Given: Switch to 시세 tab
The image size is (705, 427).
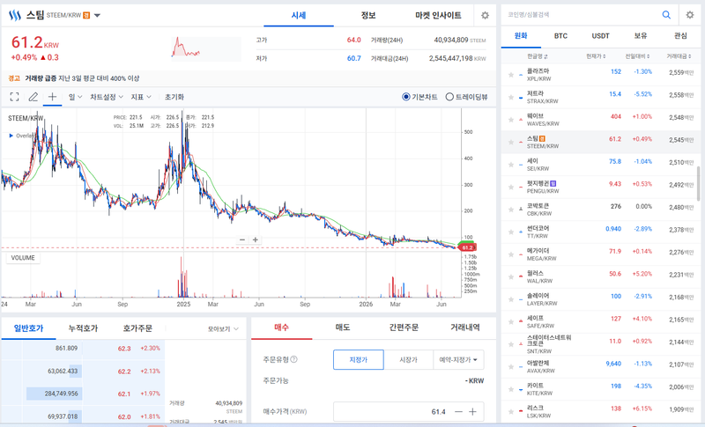Looking at the screenshot, I should point(299,15).
